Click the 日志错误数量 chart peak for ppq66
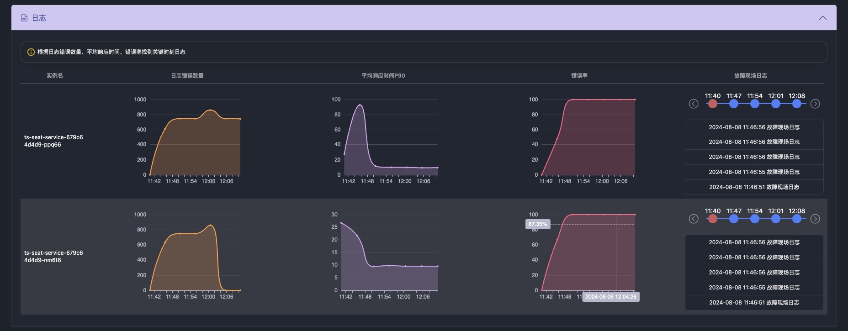The height and width of the screenshot is (331, 848). 210,110
